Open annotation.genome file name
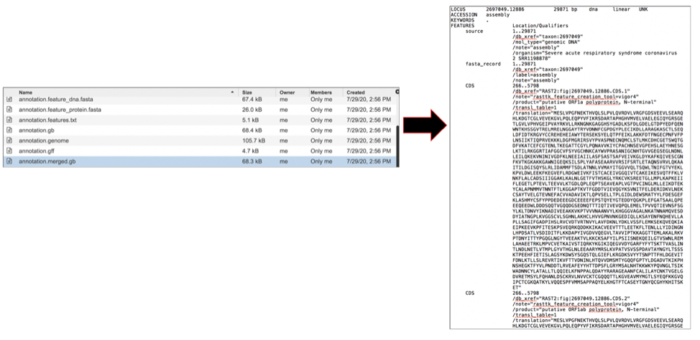Image resolution: width=700 pixels, height=340 pixels. pos(42,141)
